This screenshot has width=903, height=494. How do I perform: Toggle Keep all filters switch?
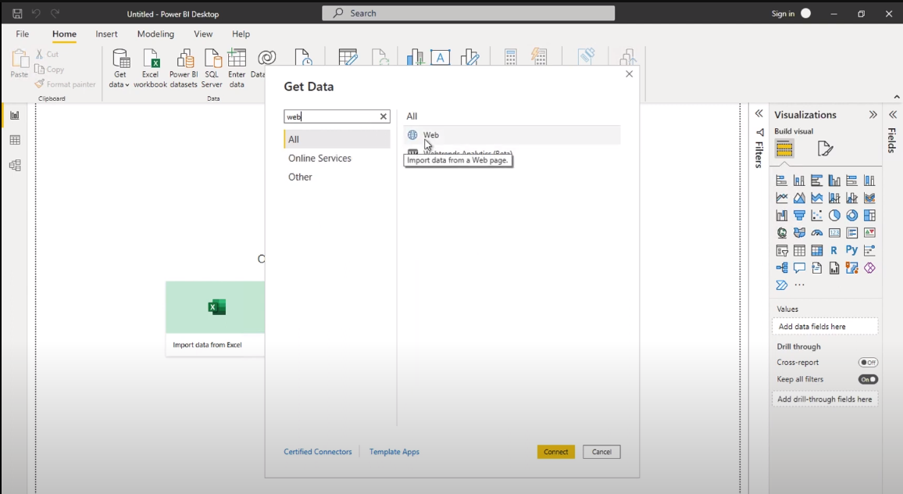(868, 379)
